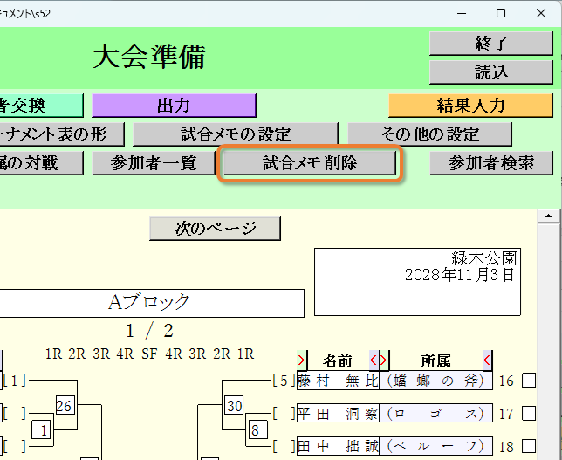This screenshot has height=460, width=562.
Task: Open 参加者検索 search
Action: coord(491,163)
